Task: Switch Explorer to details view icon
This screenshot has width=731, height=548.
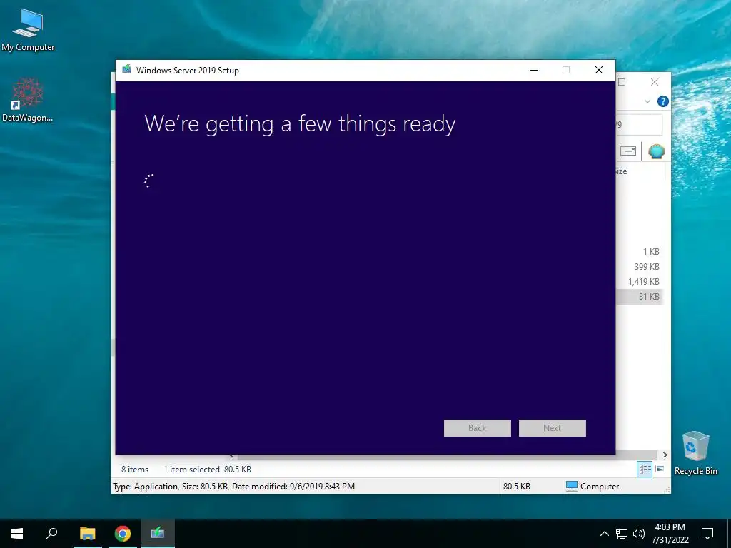Action: coord(645,470)
